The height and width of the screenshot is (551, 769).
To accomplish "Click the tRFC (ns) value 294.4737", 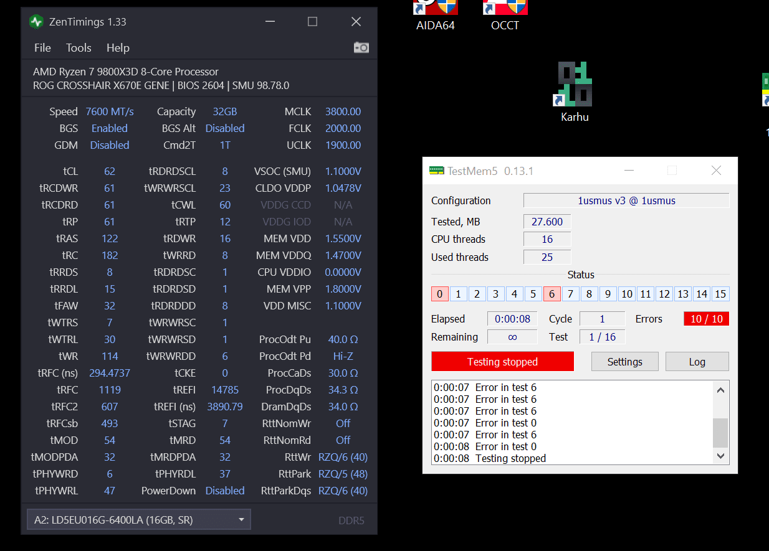I will pos(110,373).
